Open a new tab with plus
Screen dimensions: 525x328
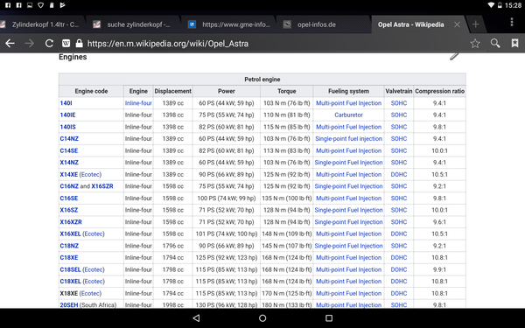click(475, 24)
